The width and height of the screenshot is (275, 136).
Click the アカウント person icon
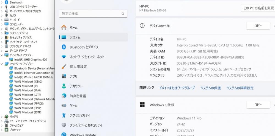[64, 86]
